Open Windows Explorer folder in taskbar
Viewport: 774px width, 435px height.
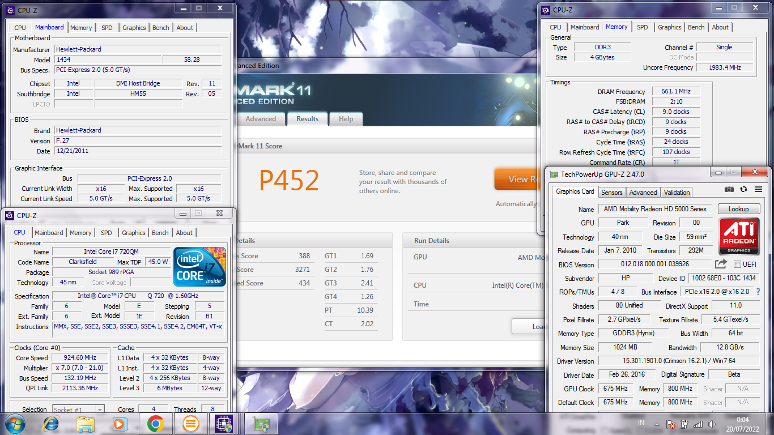(86, 424)
